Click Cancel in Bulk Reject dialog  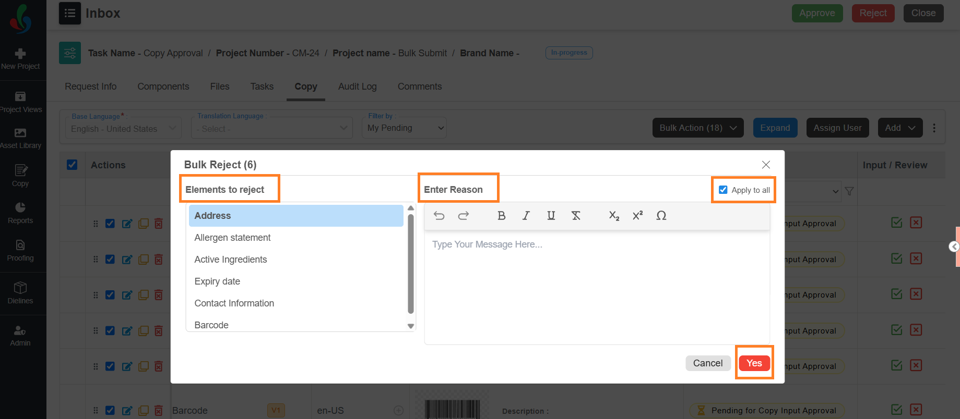click(708, 363)
